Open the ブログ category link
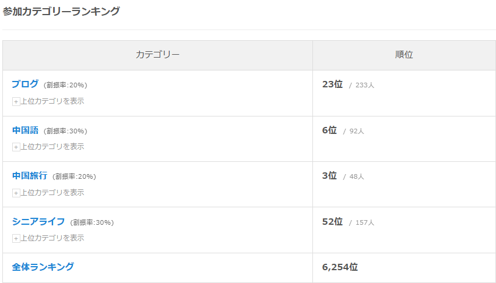 [25, 84]
